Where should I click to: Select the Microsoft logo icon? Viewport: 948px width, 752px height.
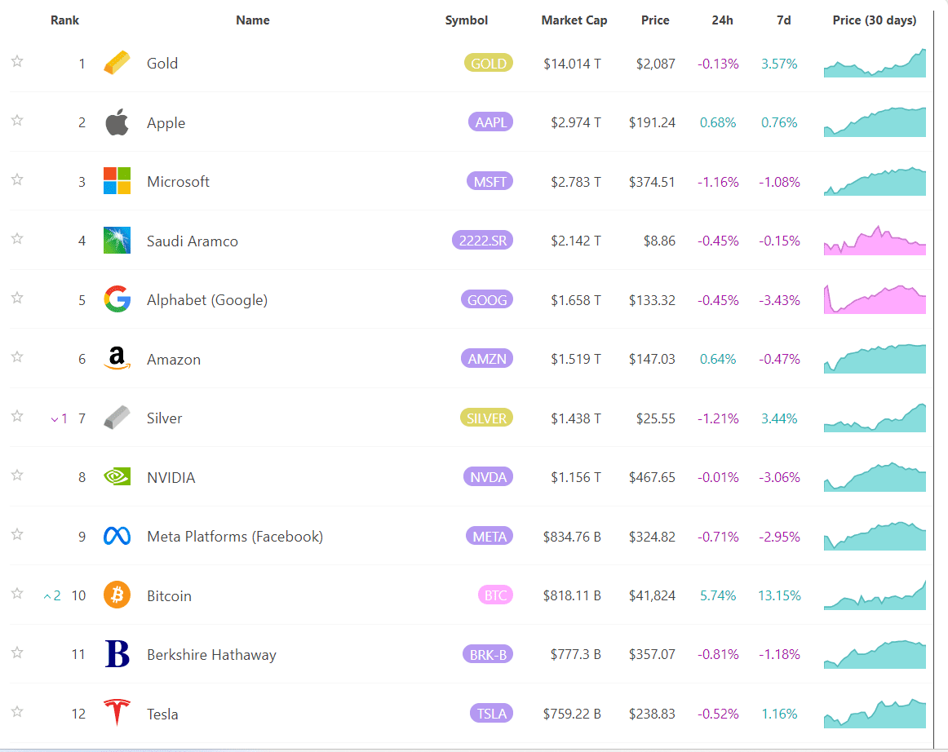[117, 181]
